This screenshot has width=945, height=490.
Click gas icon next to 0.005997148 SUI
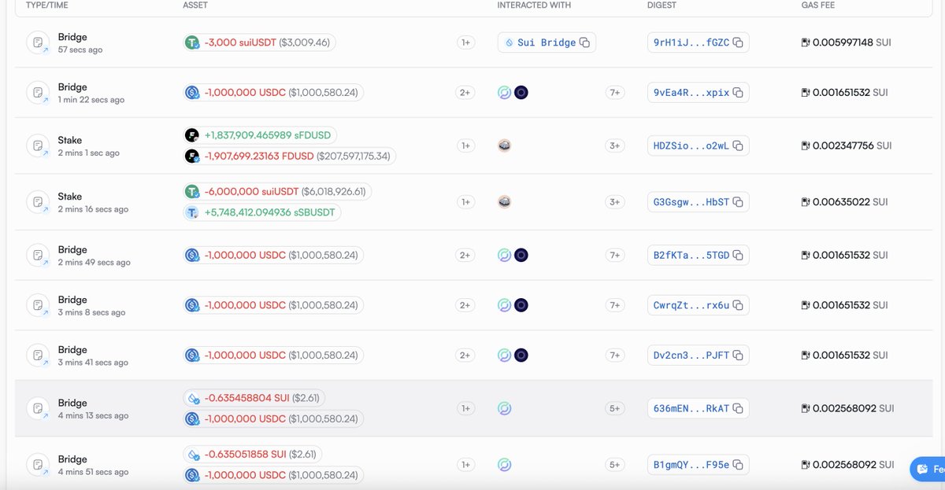point(806,42)
